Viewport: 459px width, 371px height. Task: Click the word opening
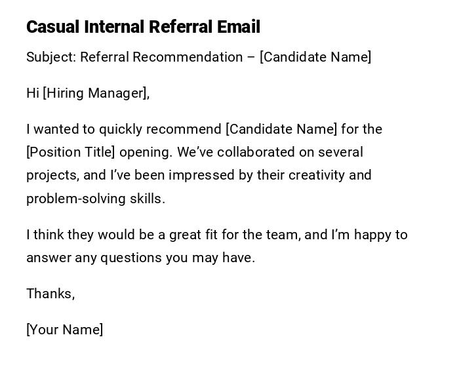(x=146, y=152)
